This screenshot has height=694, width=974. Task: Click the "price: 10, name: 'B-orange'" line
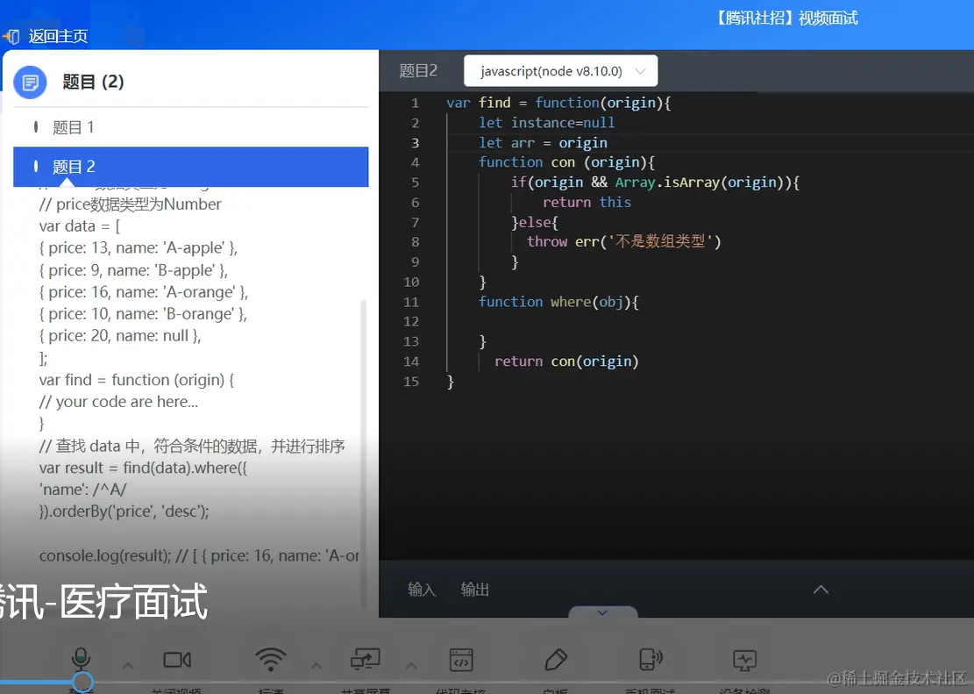point(142,314)
